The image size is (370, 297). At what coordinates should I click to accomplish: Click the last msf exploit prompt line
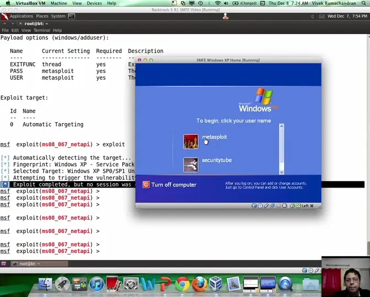tap(50, 251)
